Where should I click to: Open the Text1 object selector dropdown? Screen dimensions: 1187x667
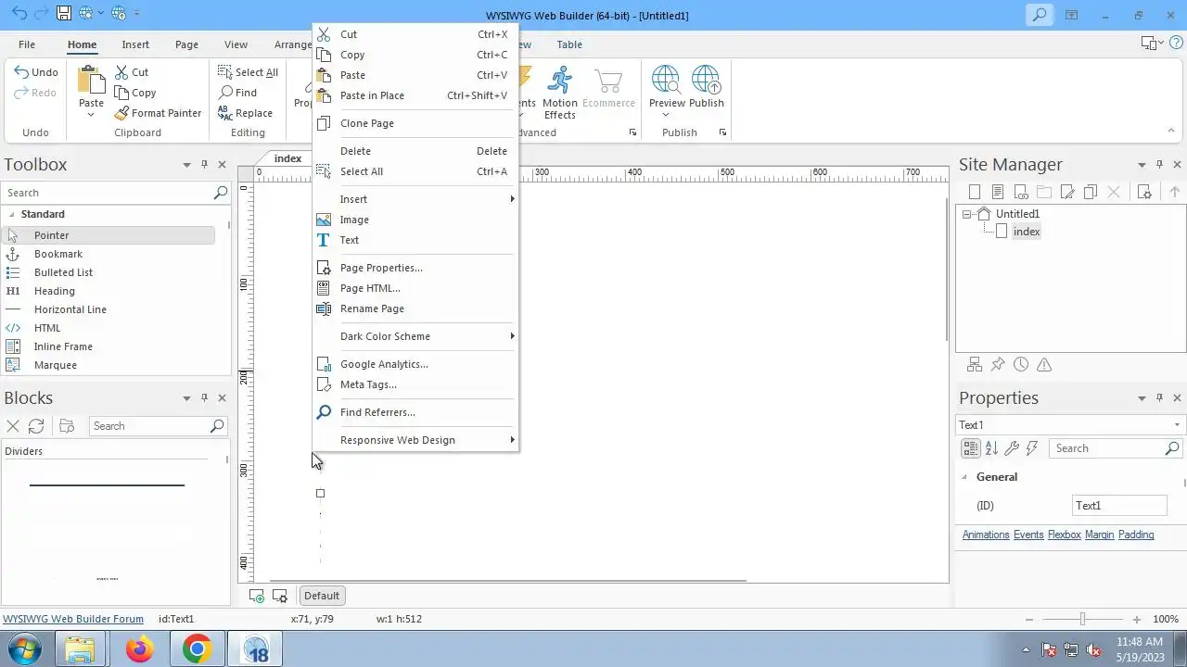pyautogui.click(x=1177, y=425)
